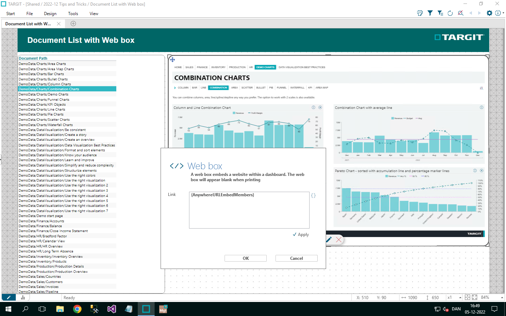The height and width of the screenshot is (316, 506).
Task: Select DemoData/Sales/Customers row
Action: point(67,282)
